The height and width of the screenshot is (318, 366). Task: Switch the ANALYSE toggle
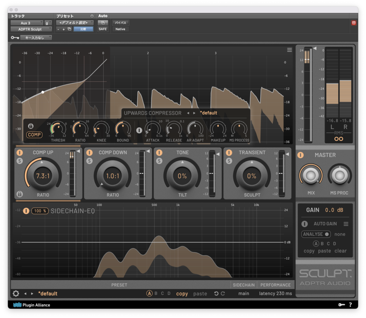tap(316, 234)
